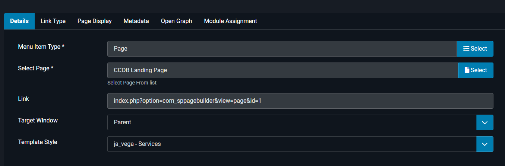Click the Target Window chevron arrow
The height and width of the screenshot is (166, 505).
point(485,122)
